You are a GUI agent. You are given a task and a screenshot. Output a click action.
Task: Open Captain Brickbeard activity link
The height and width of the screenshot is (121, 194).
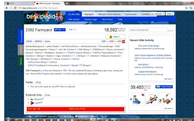point(147,72)
